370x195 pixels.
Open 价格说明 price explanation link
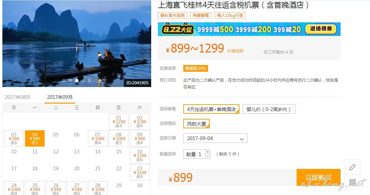(x=235, y=51)
